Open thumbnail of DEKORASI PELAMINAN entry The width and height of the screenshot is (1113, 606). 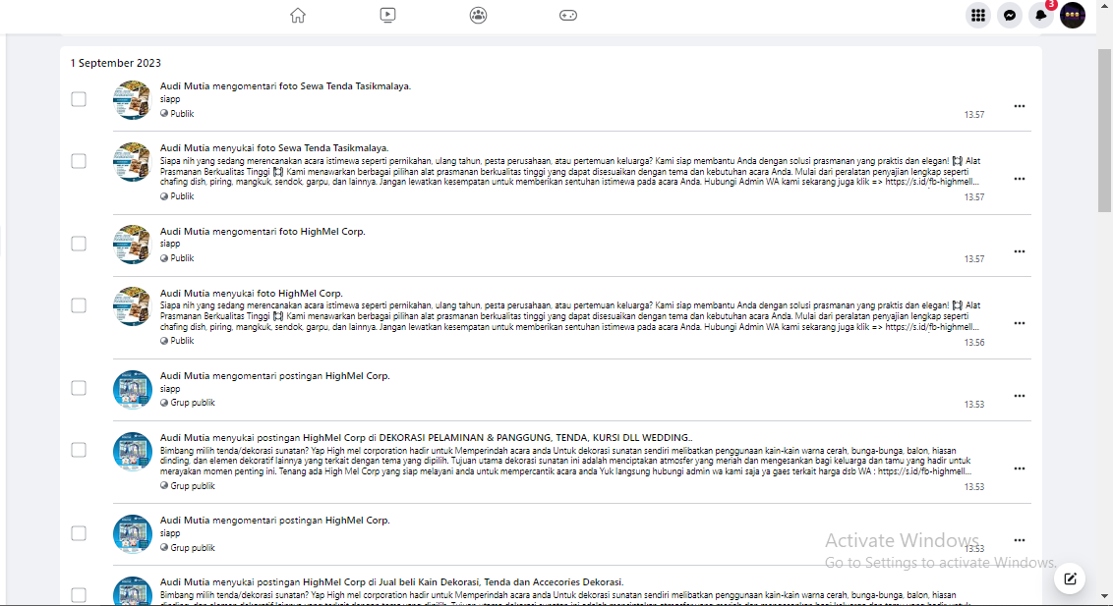[133, 452]
